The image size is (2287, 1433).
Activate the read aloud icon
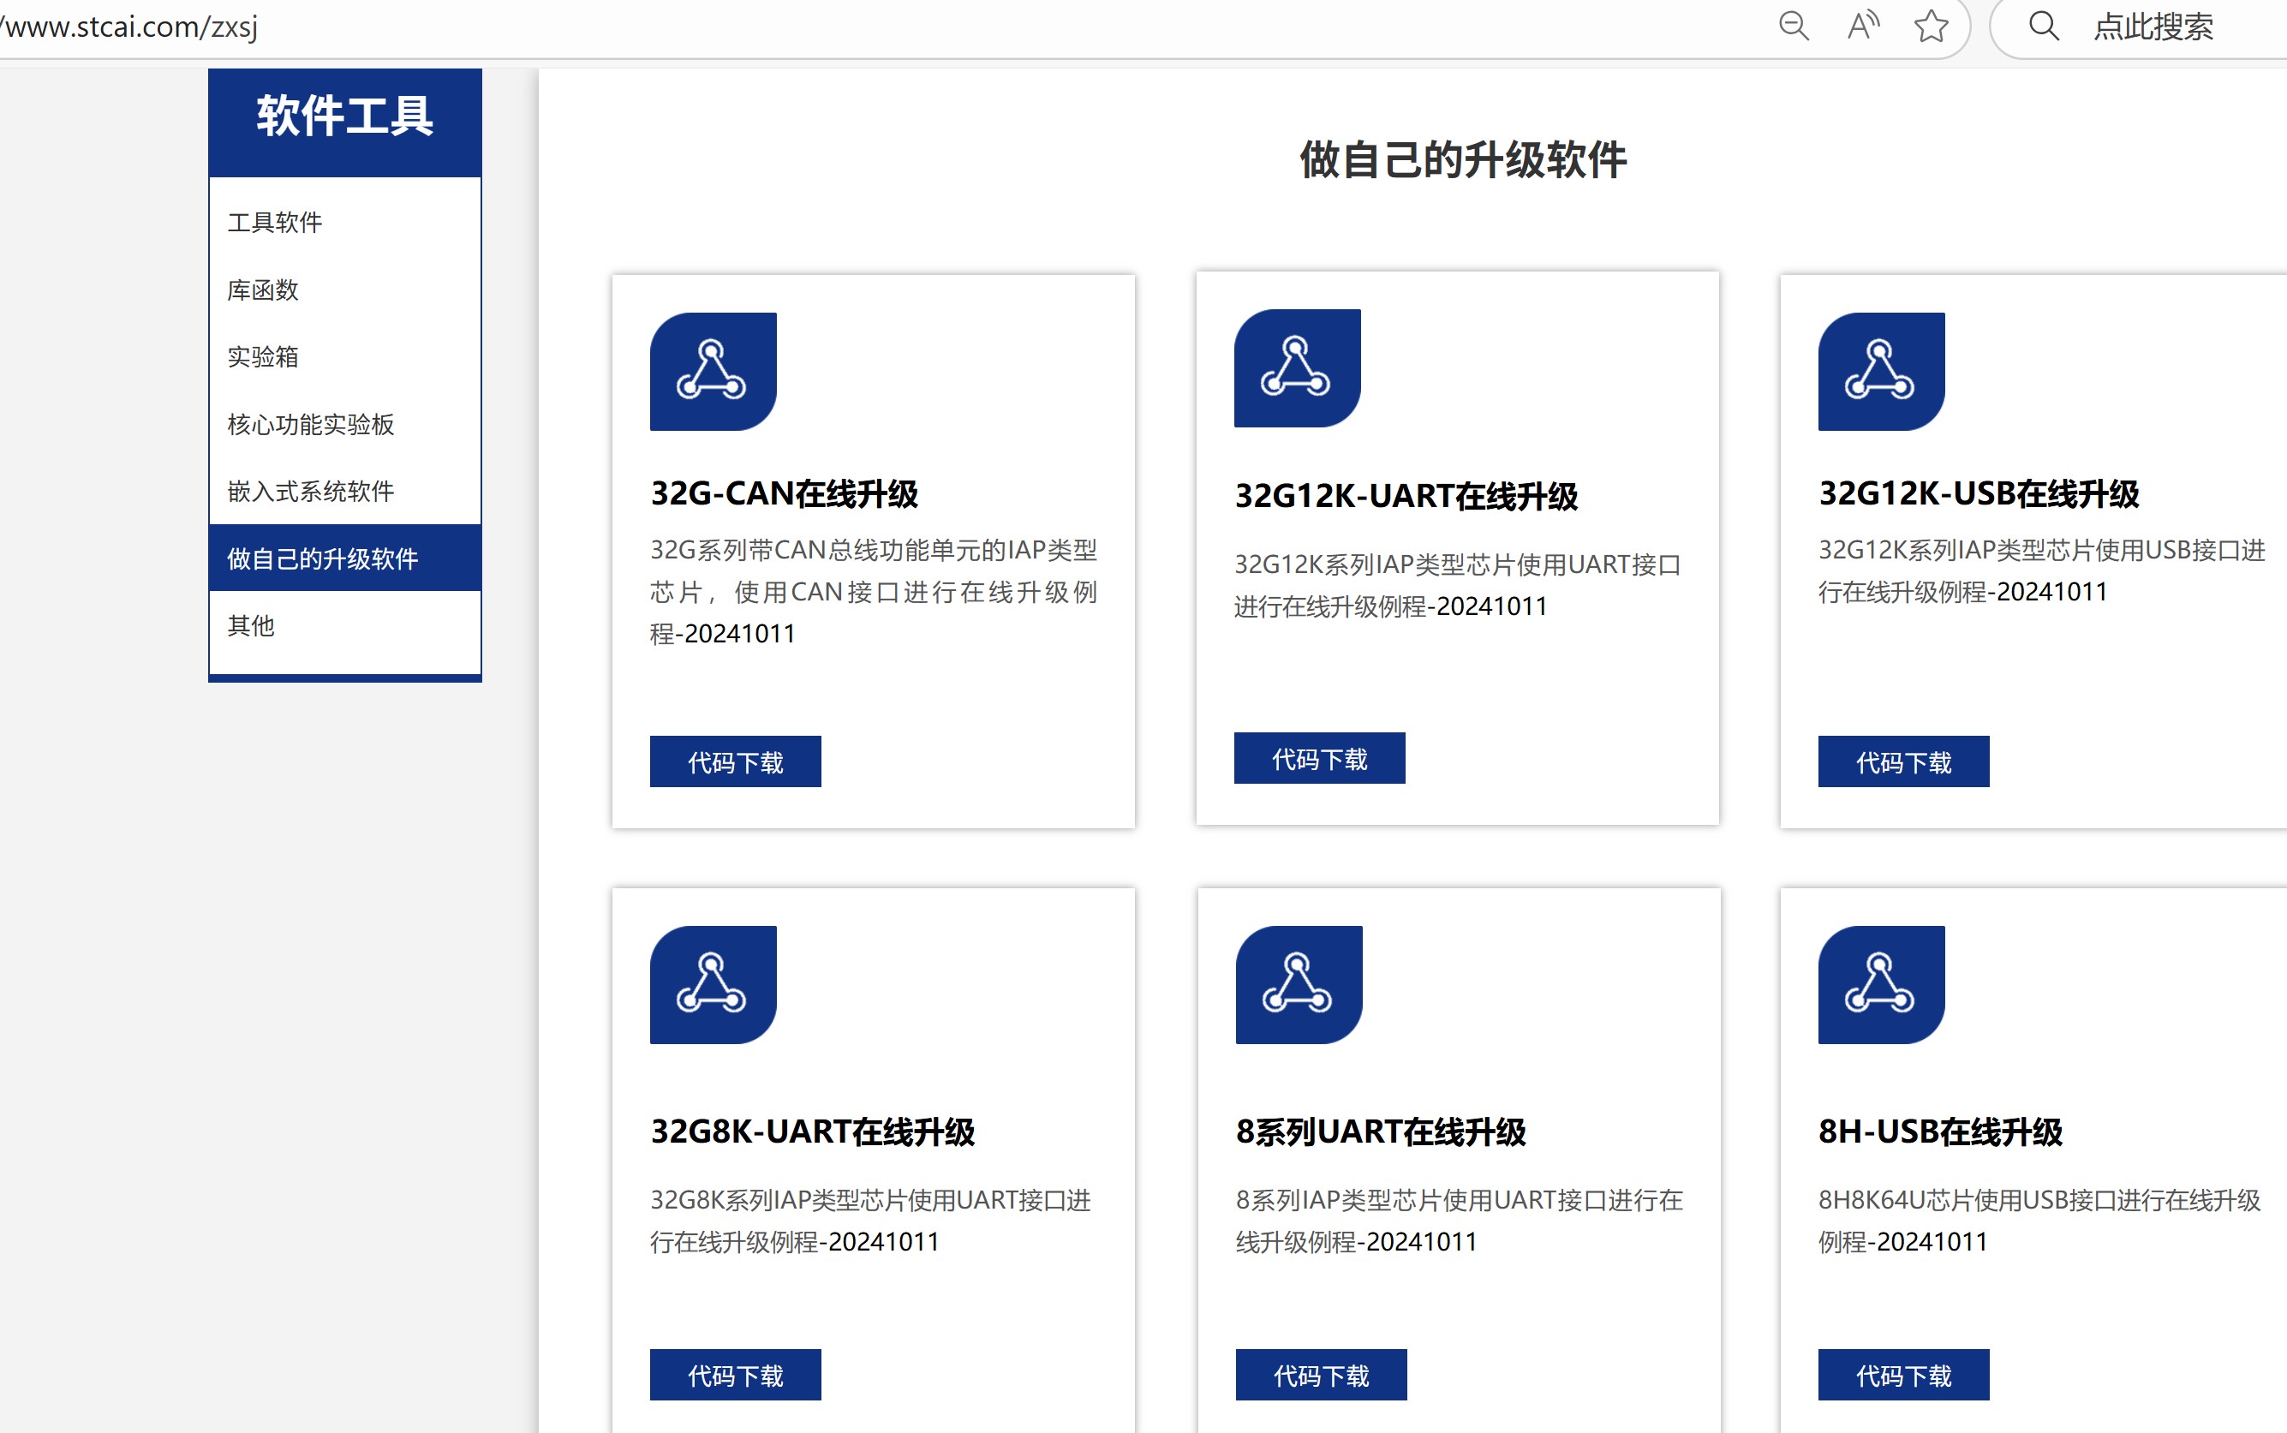tap(1862, 27)
